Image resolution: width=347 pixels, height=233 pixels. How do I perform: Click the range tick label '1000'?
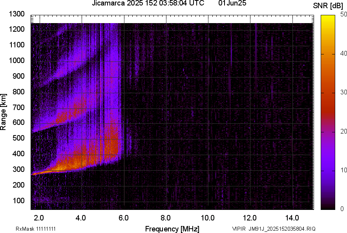pos(17,60)
